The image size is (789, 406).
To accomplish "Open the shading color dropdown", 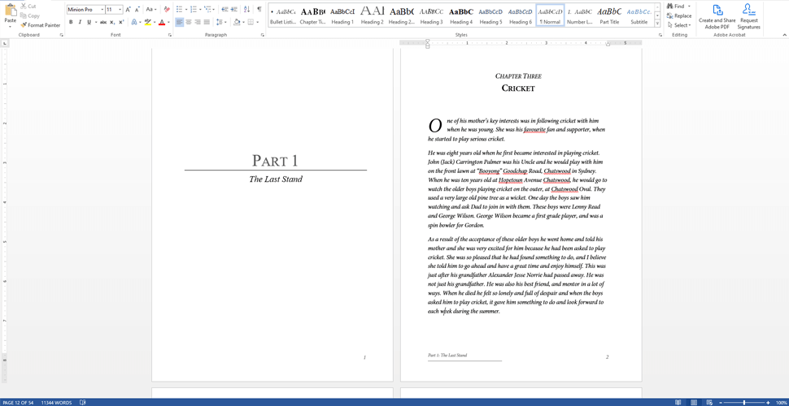I will [x=243, y=22].
